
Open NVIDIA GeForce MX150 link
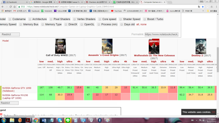point(15,97)
